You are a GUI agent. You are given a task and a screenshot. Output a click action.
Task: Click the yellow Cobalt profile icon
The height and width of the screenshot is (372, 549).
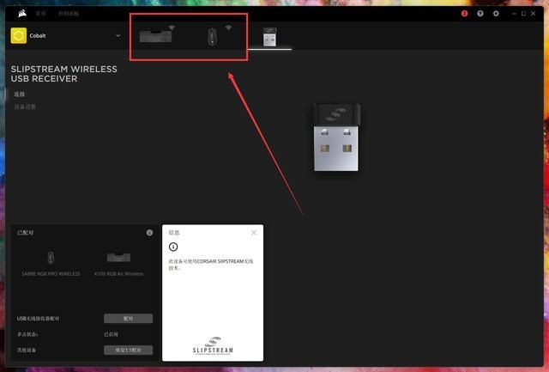[x=19, y=35]
